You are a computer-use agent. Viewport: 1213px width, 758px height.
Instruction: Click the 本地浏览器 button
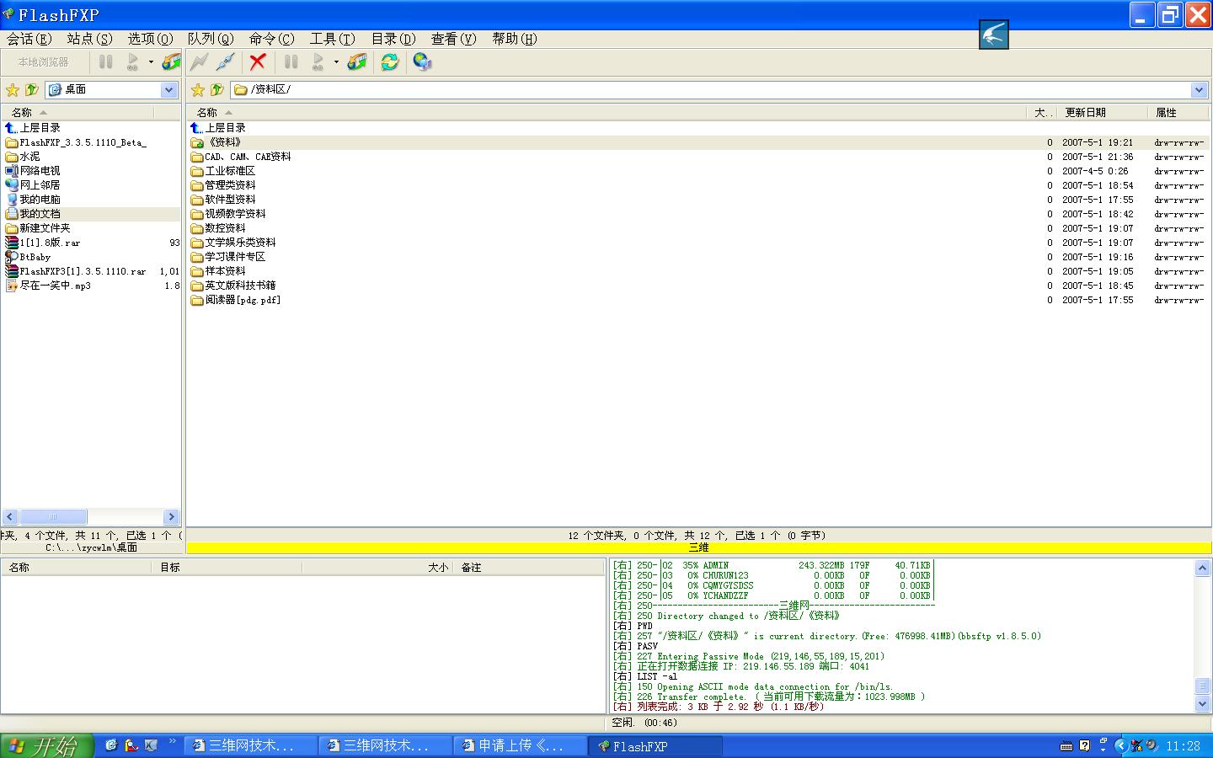click(44, 61)
